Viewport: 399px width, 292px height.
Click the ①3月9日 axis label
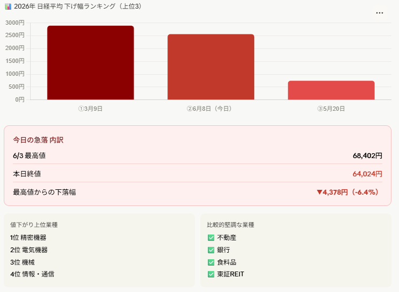[90, 109]
